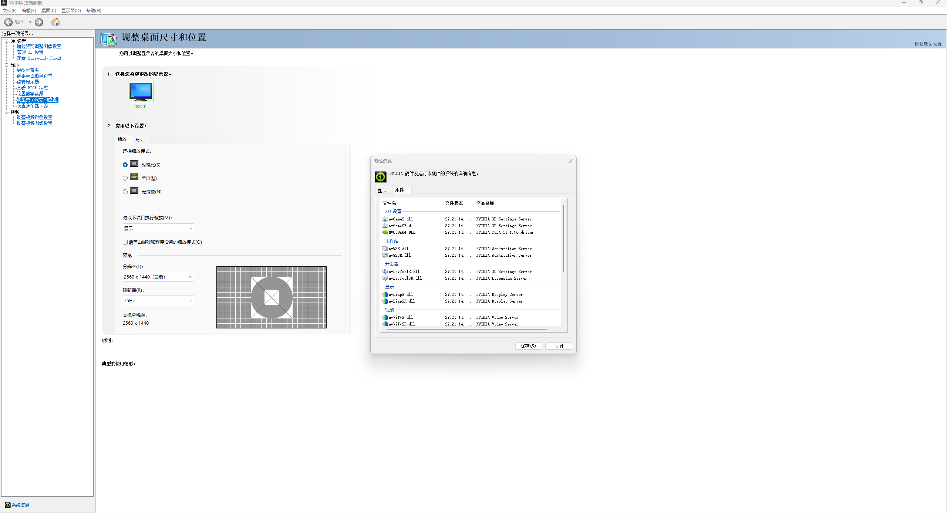Click the back arrow icon in toolbar

pyautogui.click(x=9, y=22)
